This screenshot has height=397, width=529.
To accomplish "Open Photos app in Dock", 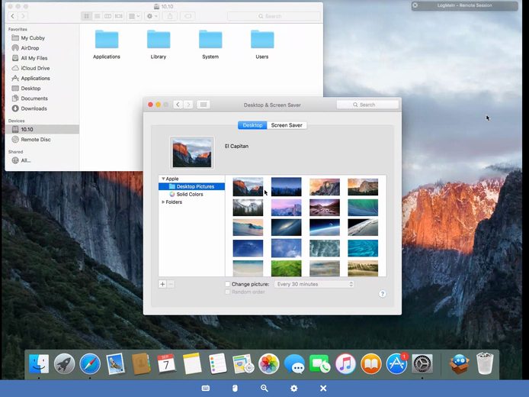I will [269, 364].
